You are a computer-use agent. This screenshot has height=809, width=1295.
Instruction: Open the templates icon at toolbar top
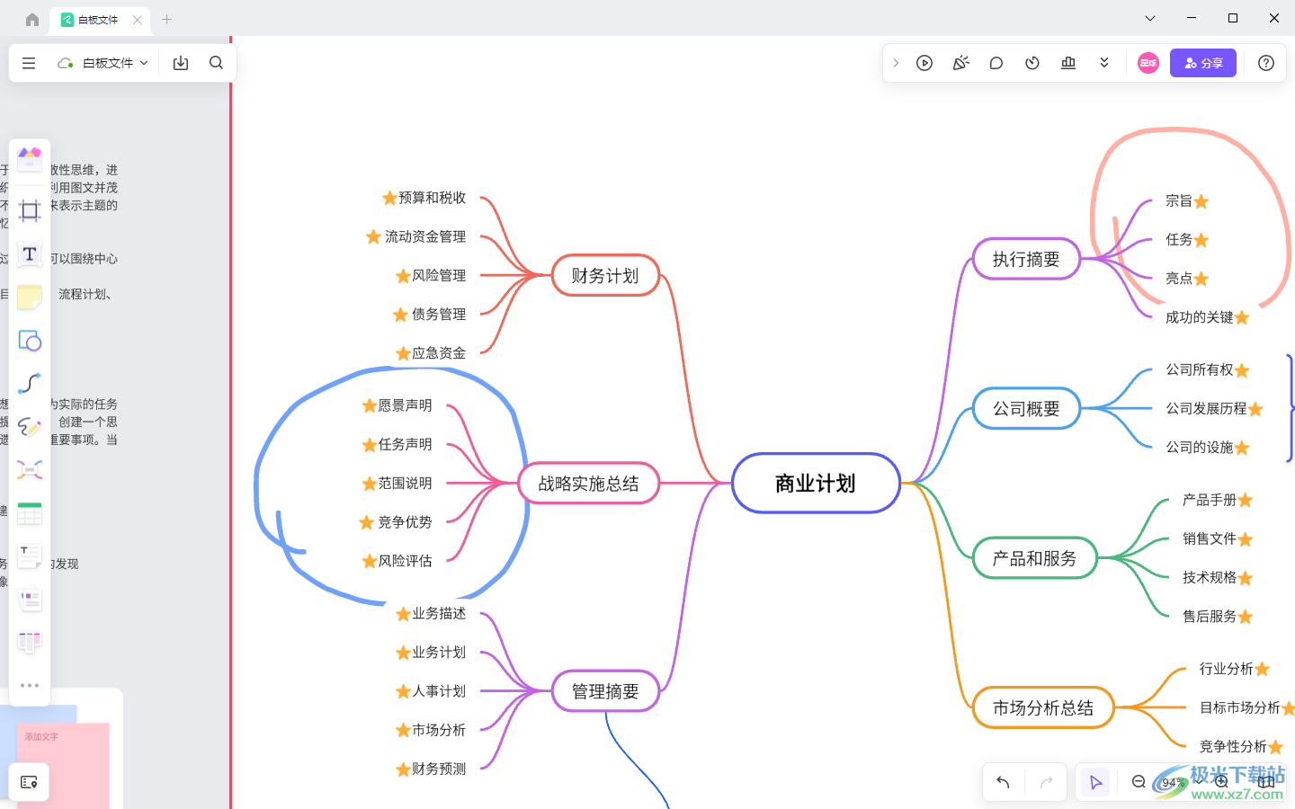pos(30,160)
